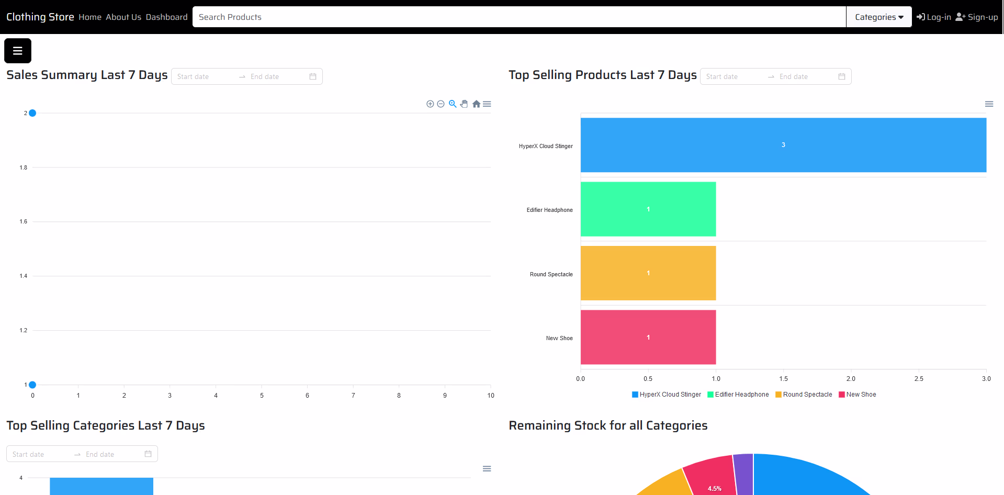Open Top Selling Products chart menu
The width and height of the screenshot is (1004, 495).
pos(989,104)
